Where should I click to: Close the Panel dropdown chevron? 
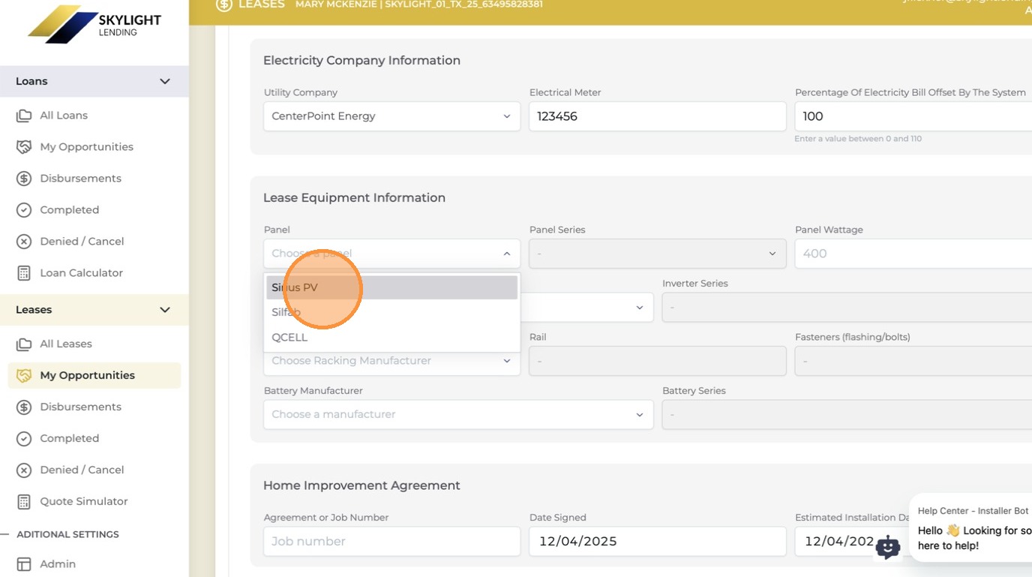coord(507,254)
